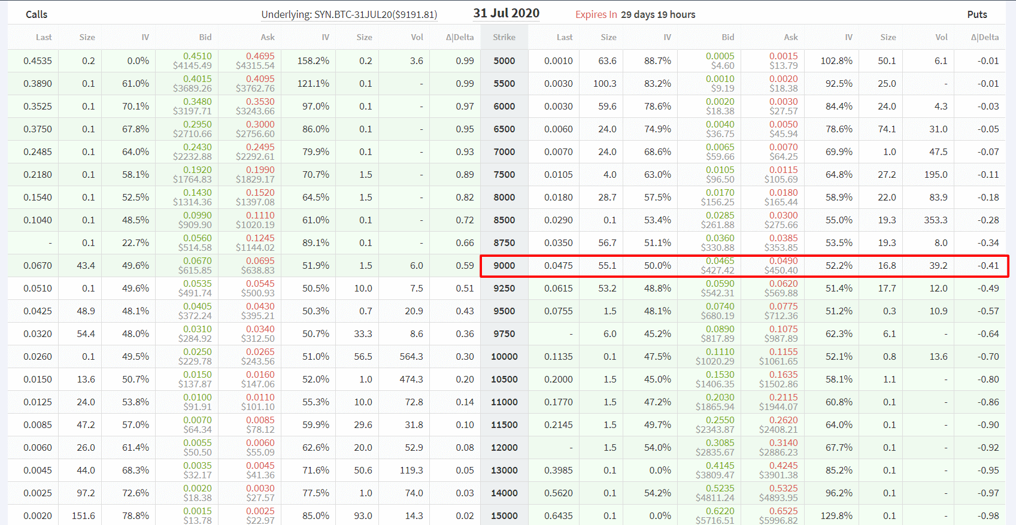Click put ask 0.5325 at strike 14000

coord(784,488)
